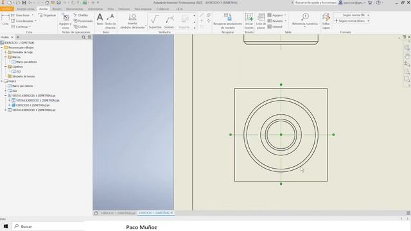The width and height of the screenshot is (411, 231).
Task: Activate the Texto tool
Action: pyautogui.click(x=100, y=20)
